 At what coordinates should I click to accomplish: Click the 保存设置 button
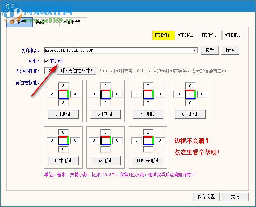[x=206, y=197]
